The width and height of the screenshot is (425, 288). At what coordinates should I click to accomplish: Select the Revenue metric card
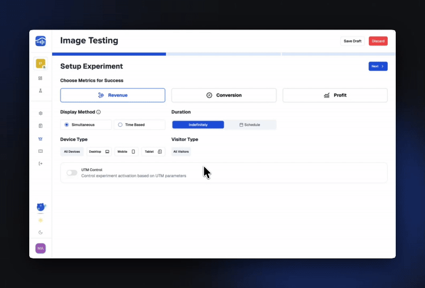(x=113, y=95)
